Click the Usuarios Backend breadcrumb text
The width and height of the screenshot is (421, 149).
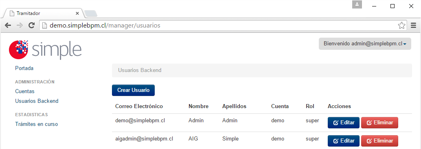(140, 70)
